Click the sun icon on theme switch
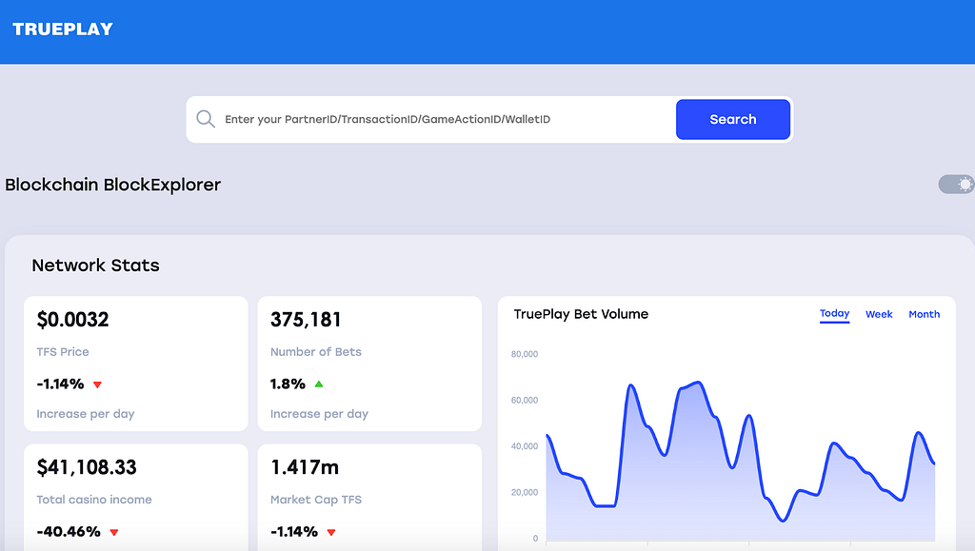 (x=965, y=185)
